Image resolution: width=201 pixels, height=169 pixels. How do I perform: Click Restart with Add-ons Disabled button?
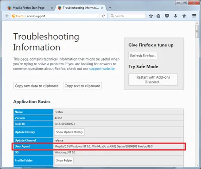pyautogui.click(x=153, y=80)
